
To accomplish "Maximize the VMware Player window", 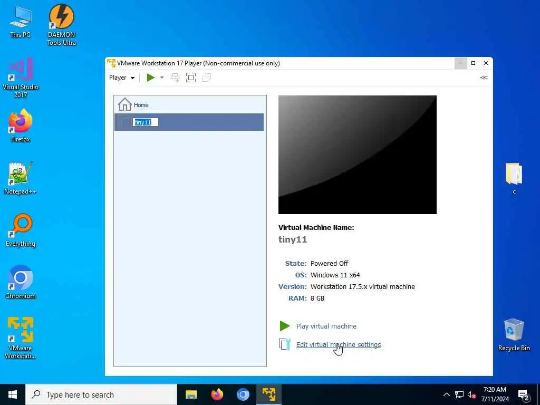I will coord(473,63).
